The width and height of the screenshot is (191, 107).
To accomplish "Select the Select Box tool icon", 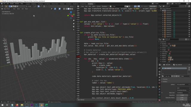I will [x=6, y=6].
